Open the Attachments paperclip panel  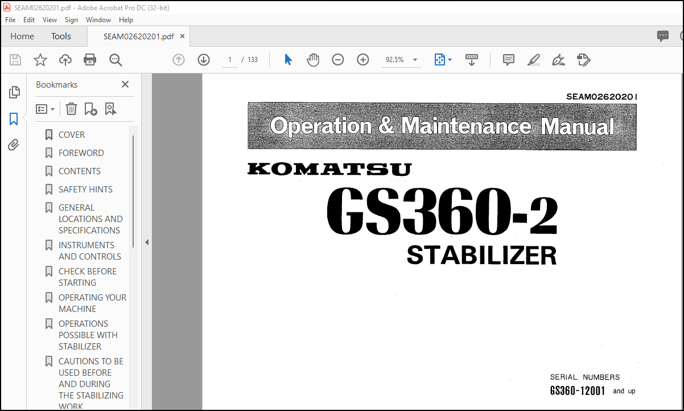[x=14, y=145]
